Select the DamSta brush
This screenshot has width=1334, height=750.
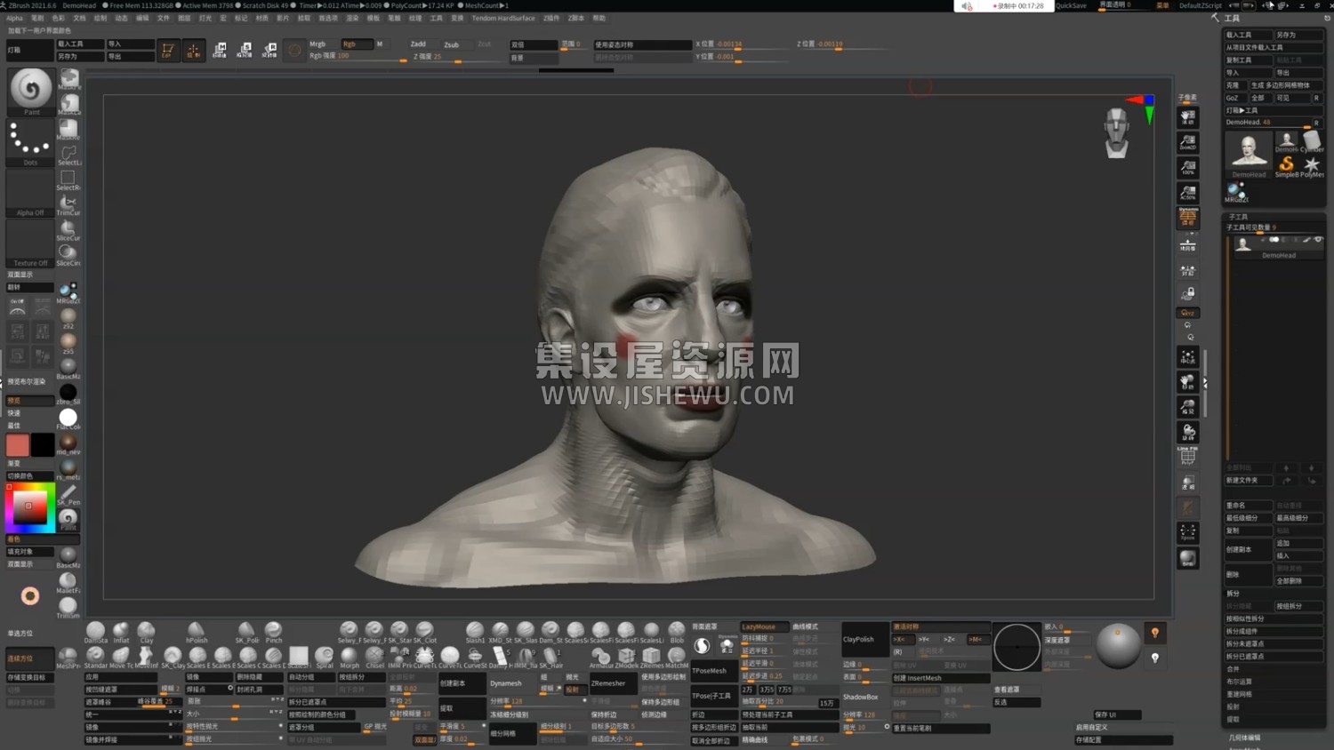pos(95,632)
